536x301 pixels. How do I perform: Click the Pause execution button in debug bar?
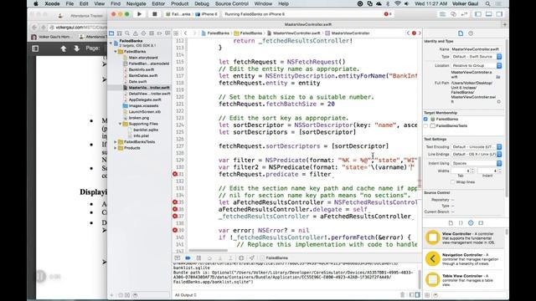pyautogui.click(x=198, y=258)
